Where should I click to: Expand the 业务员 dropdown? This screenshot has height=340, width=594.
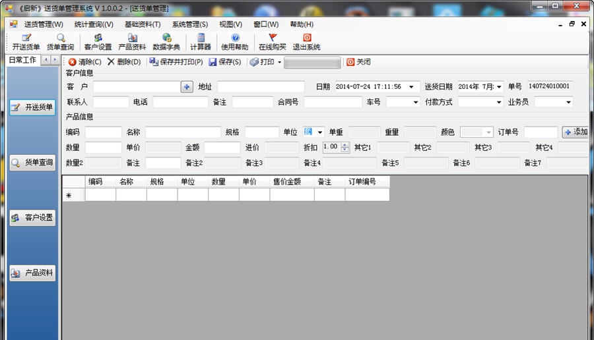pyautogui.click(x=568, y=102)
